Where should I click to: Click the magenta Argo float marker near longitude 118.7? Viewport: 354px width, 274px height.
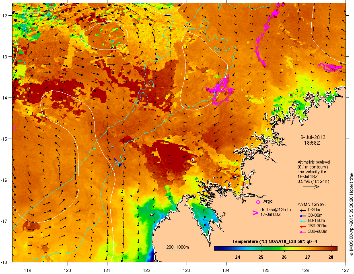tap(14, 128)
